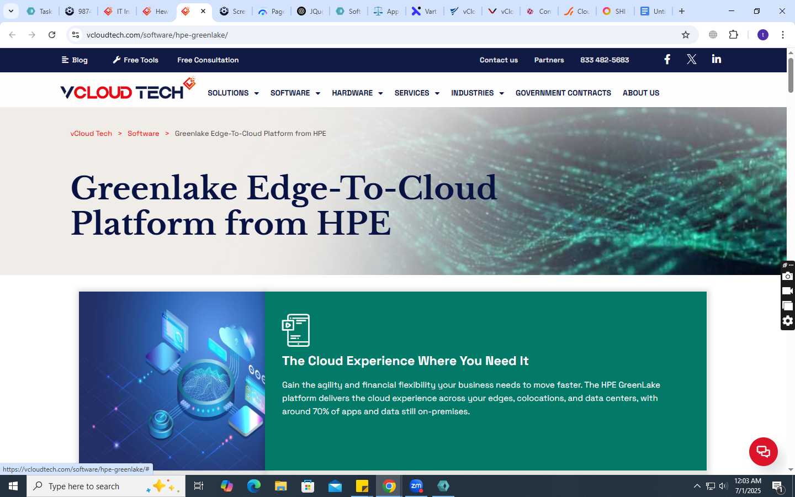Click the window capture icon in side toolbar
This screenshot has width=795, height=497.
(x=788, y=306)
